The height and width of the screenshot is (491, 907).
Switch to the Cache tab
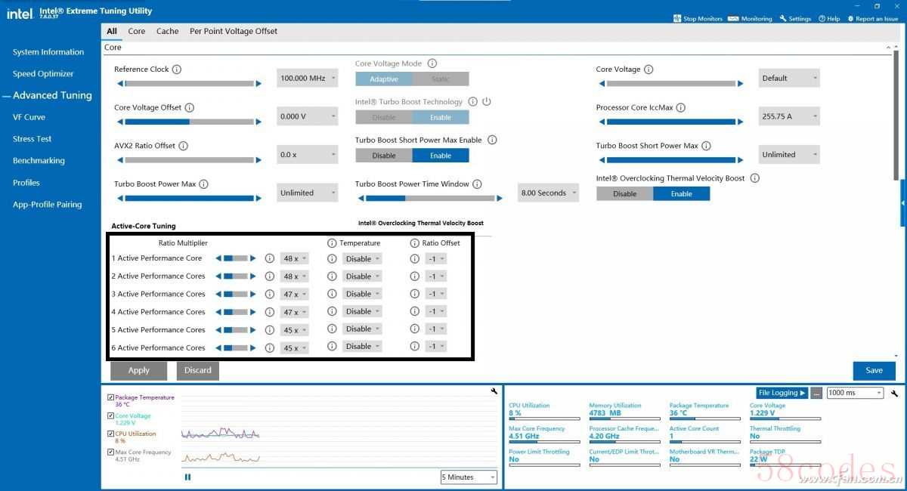[168, 32]
